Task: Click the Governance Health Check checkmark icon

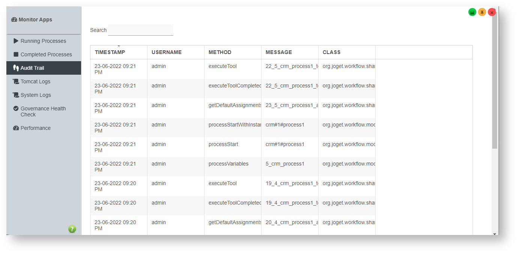Action: point(16,108)
